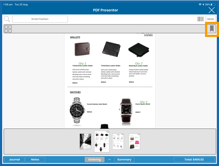The image size is (219, 166).
Task: Click product code INS013
Action: coord(75,83)
